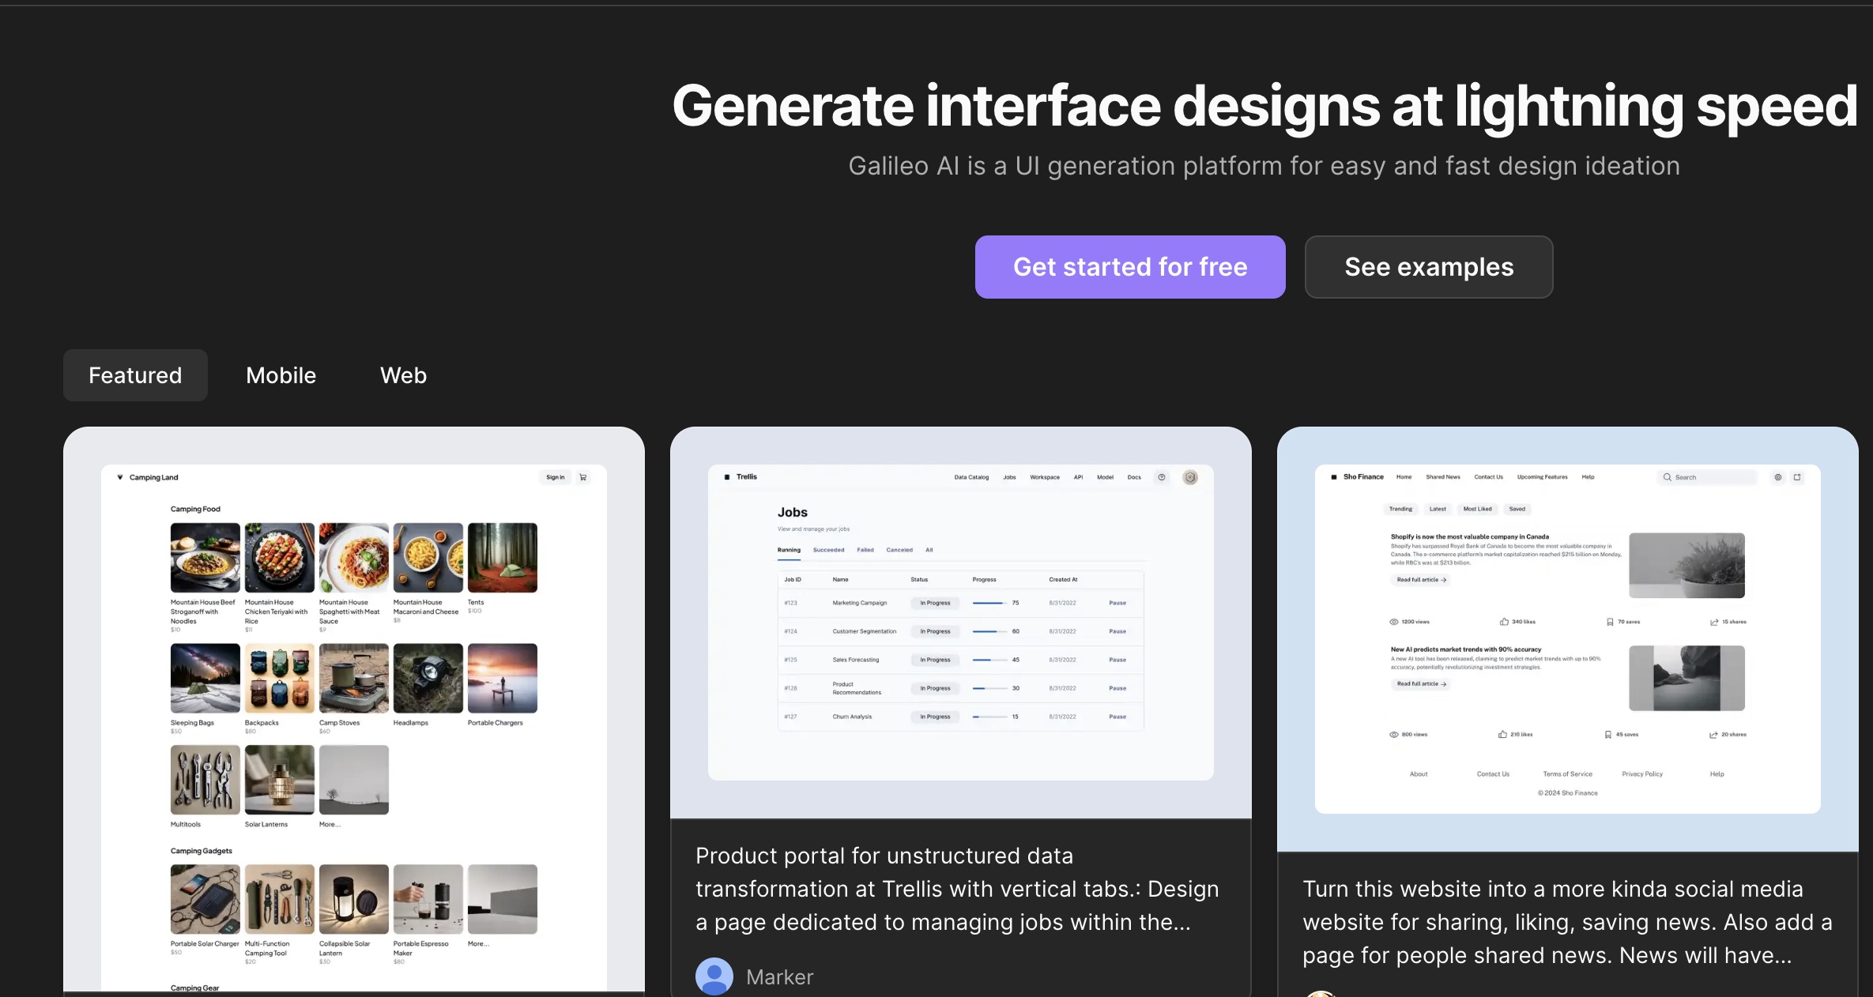Open the Sho Finance news design thumbnail
This screenshot has width=1873, height=997.
pos(1567,638)
